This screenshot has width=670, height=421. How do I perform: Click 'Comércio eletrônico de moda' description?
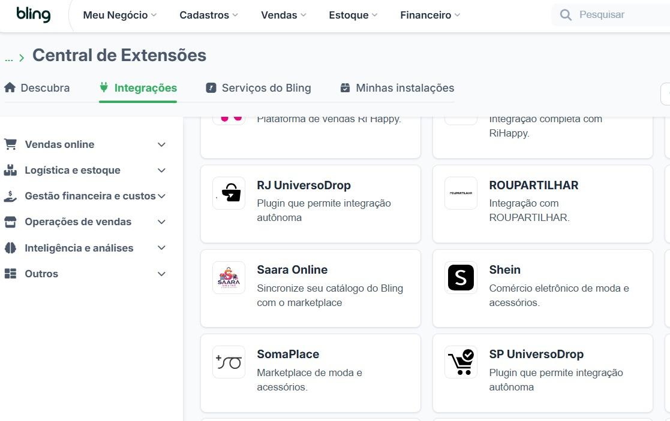pos(559,295)
